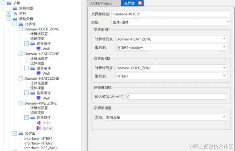Open 交界面侧2 面列表 INTER1 dropdown
Viewport: 235px width, 151px height.
(x=171, y=76)
